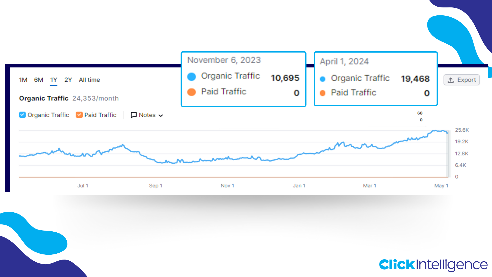Select the Organic Traffic checkmark icon
Viewport: 492px width, 277px height.
tap(22, 115)
